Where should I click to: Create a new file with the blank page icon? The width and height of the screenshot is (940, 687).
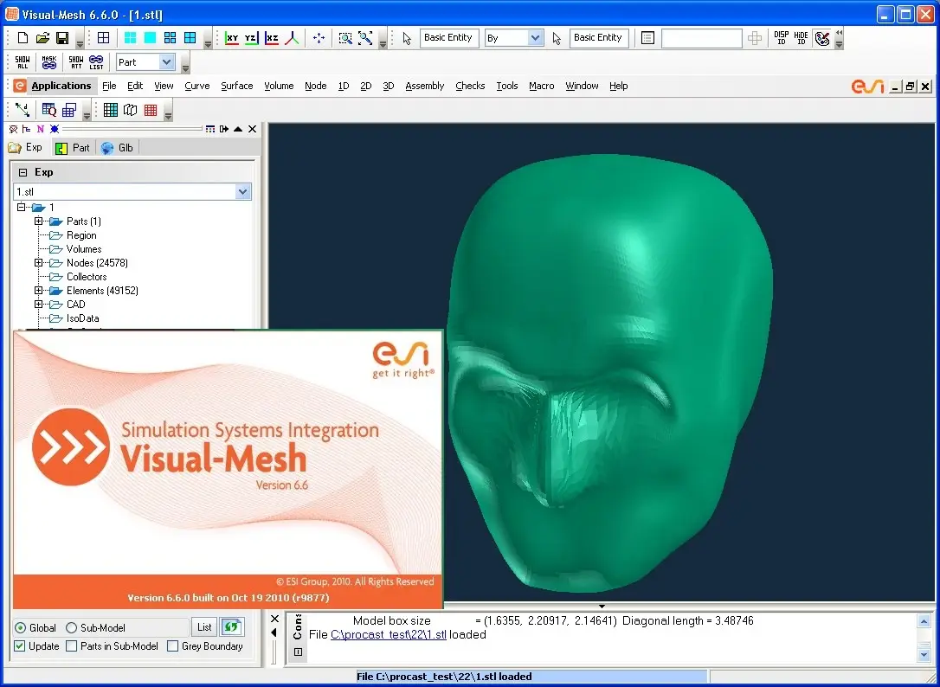click(23, 38)
